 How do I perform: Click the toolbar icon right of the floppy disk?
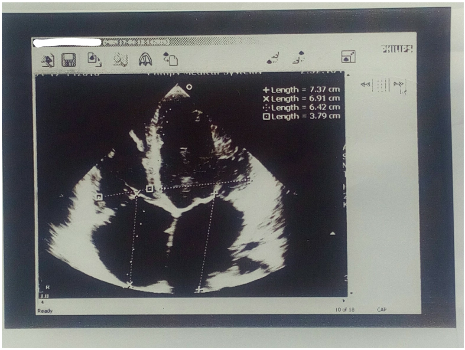pos(94,59)
